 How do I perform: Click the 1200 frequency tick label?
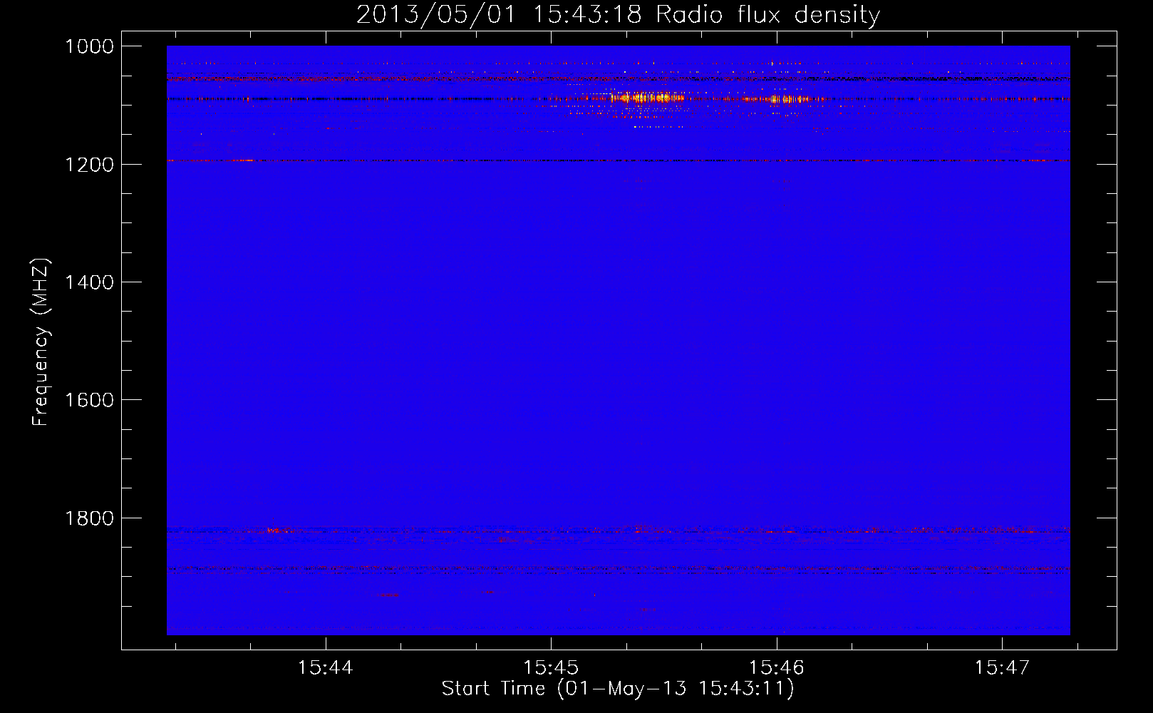point(89,165)
